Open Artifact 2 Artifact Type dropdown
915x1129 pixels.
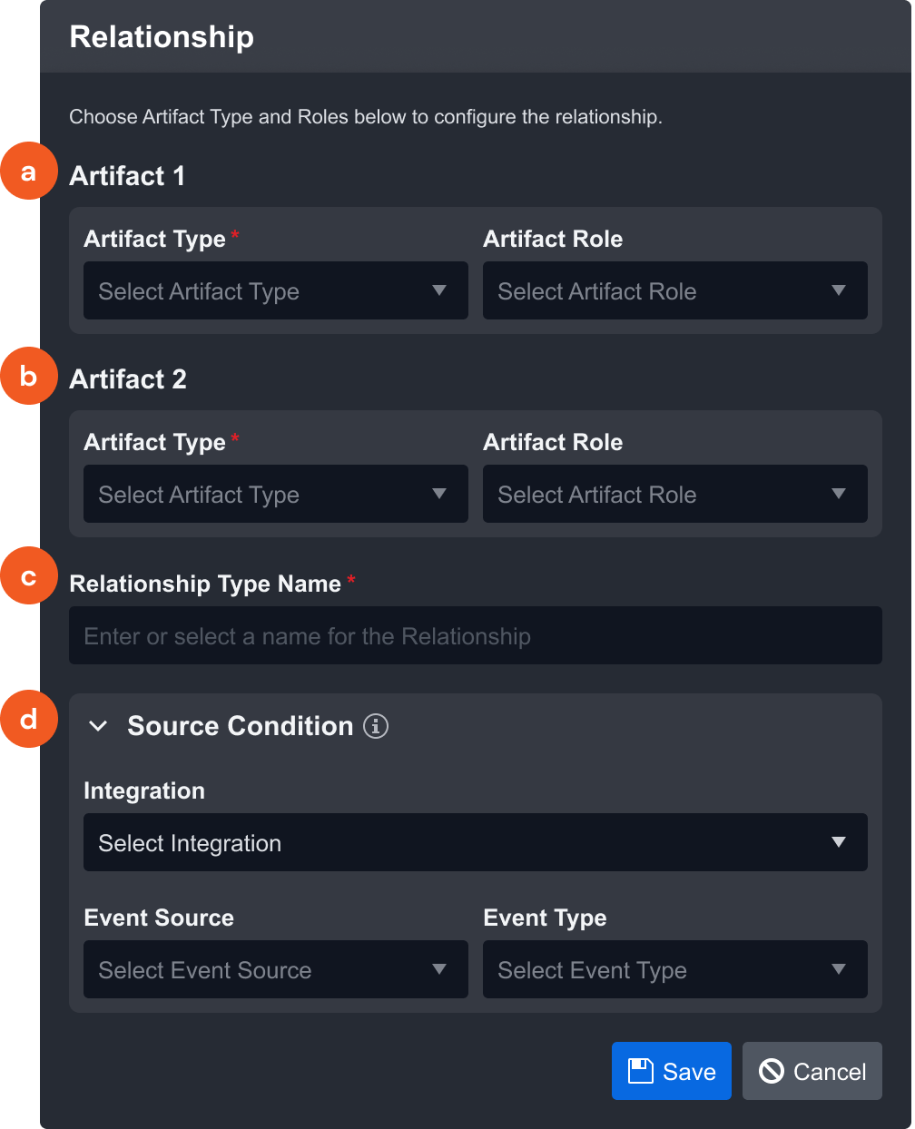(276, 494)
